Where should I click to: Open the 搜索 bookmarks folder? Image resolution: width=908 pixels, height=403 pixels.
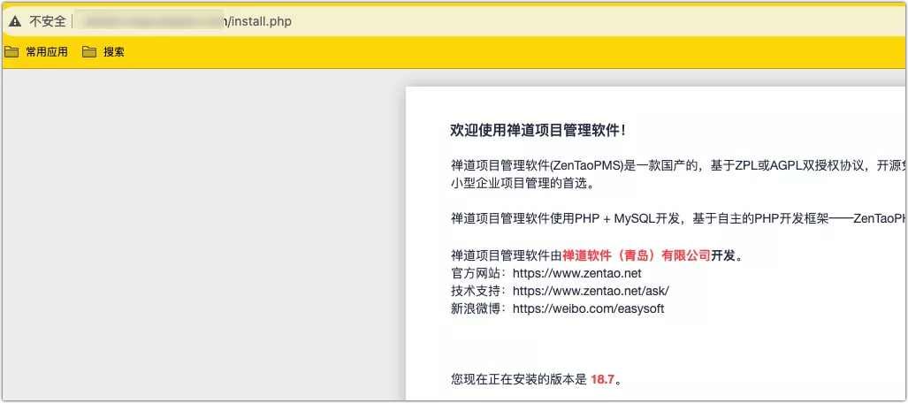pos(103,52)
